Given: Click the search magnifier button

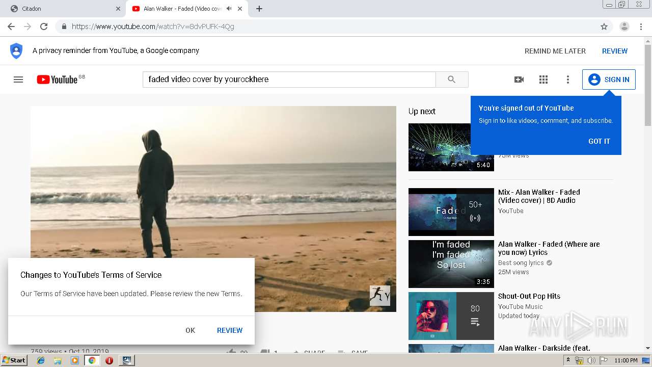Looking at the screenshot, I should pos(452,80).
